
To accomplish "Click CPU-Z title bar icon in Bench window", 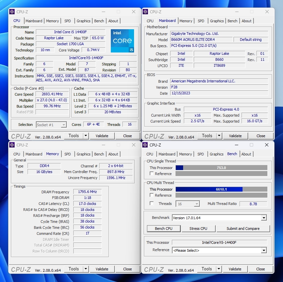I will (x=145, y=145).
